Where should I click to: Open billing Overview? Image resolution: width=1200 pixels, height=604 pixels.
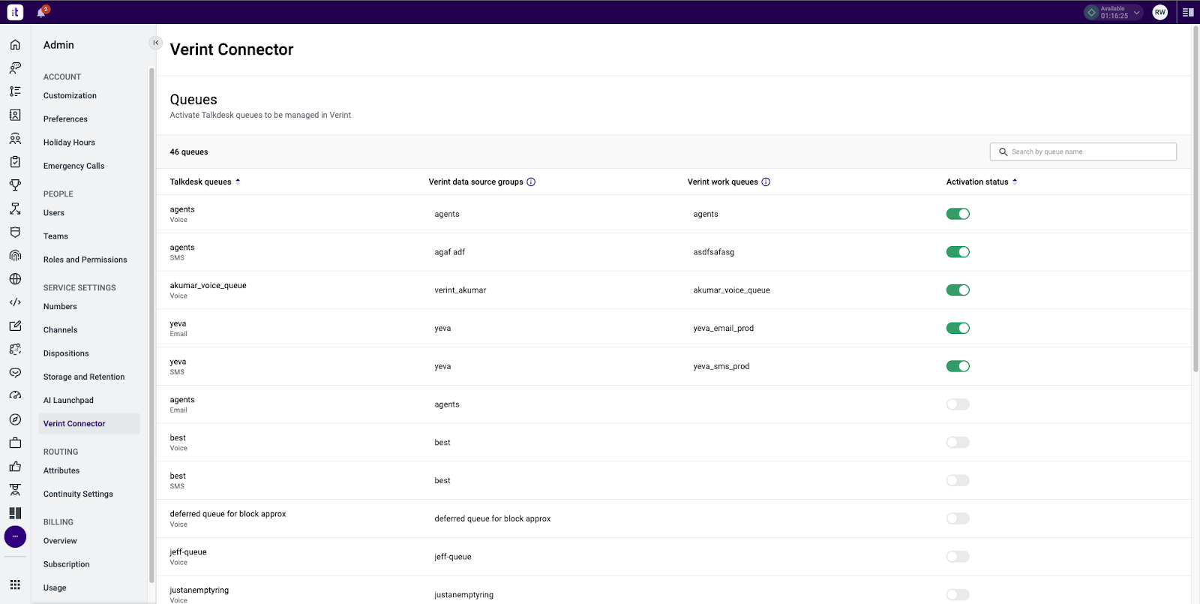[60, 541]
